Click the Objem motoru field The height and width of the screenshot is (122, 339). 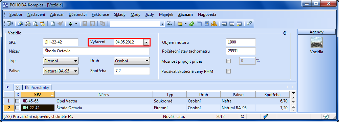tap(241, 42)
